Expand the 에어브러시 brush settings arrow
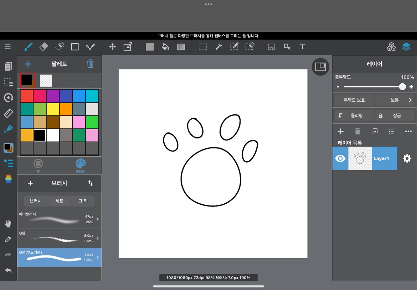Viewport: 417px width, 290px height. pyautogui.click(x=98, y=219)
